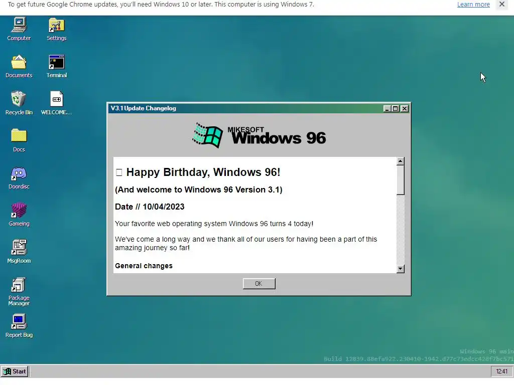
Task: Open the Computer desktop icon
Action: (19, 29)
